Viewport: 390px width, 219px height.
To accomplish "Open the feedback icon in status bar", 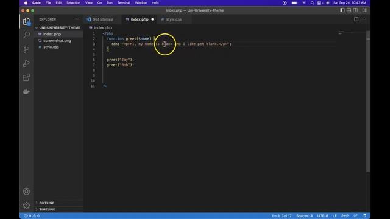I will [355, 216].
